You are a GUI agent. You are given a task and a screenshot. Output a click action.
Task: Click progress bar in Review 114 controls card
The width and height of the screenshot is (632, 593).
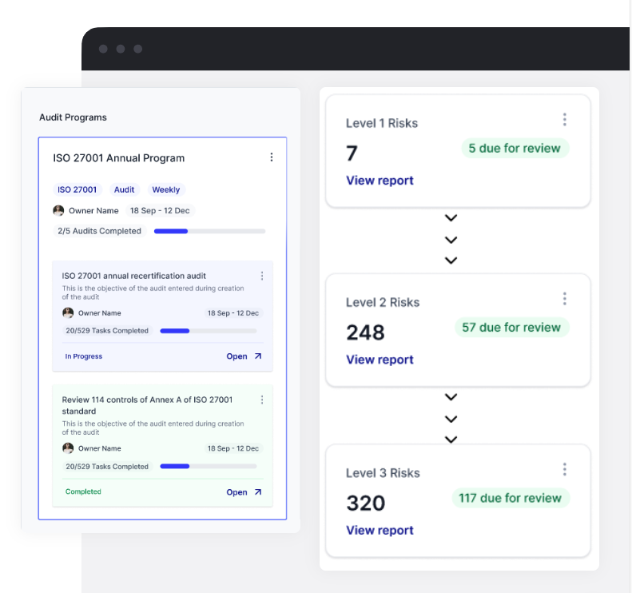[209, 466]
